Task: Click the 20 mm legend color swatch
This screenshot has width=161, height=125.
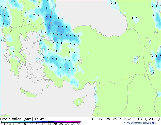Action: pos(45,122)
